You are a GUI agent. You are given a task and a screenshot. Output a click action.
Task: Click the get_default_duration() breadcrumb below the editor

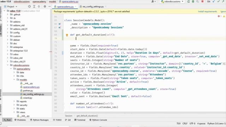(87, 116)
